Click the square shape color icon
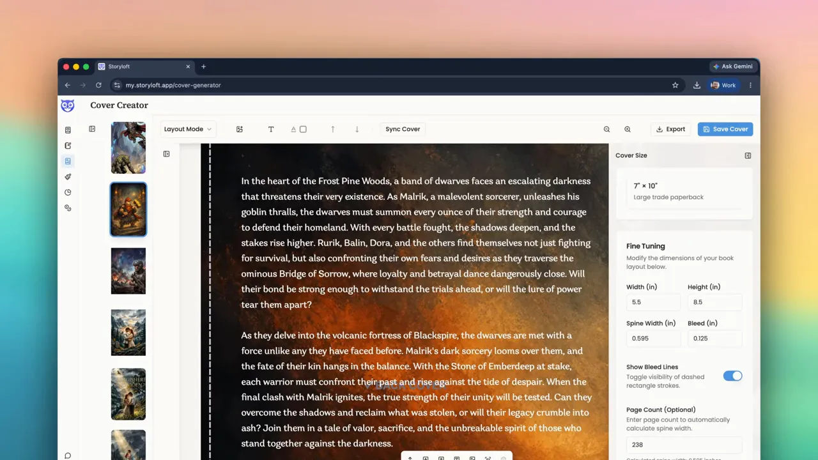The image size is (818, 460). pyautogui.click(x=303, y=129)
